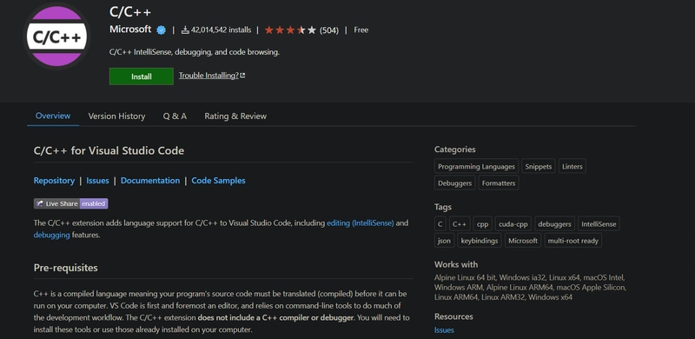Open the Repository link

(x=54, y=181)
